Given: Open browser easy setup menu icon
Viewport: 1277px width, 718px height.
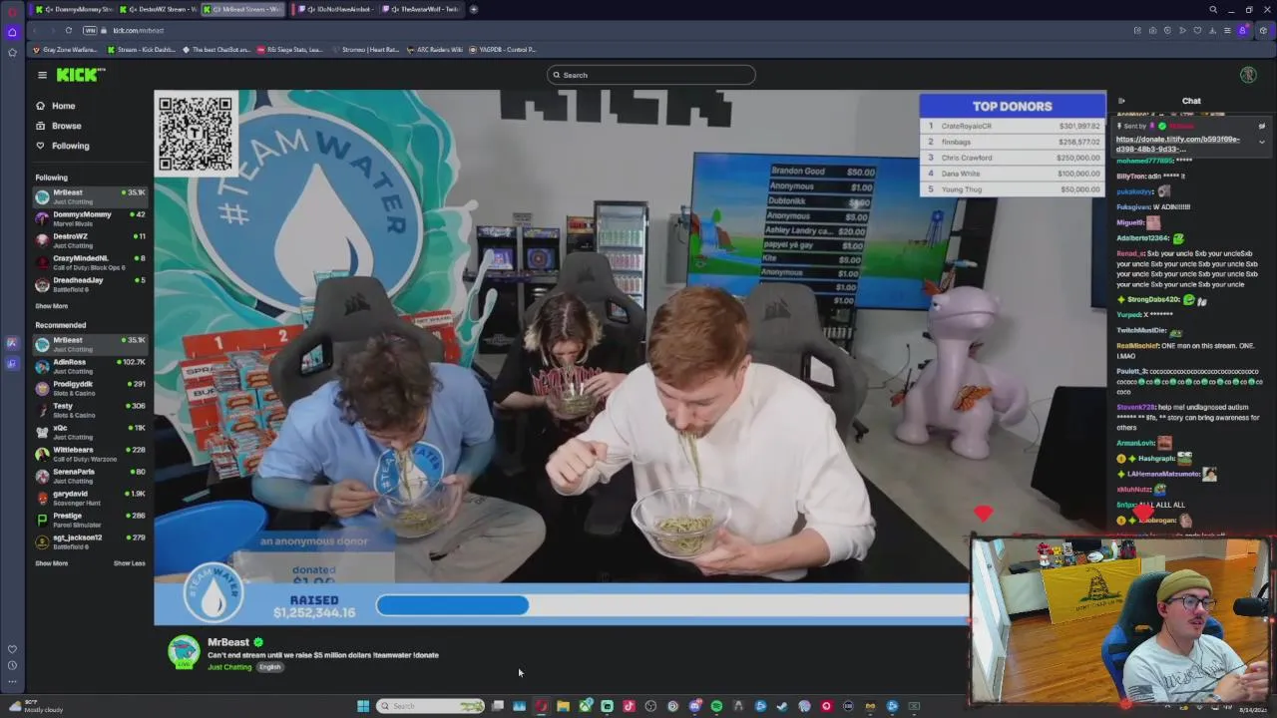Looking at the screenshot, I should [1227, 30].
